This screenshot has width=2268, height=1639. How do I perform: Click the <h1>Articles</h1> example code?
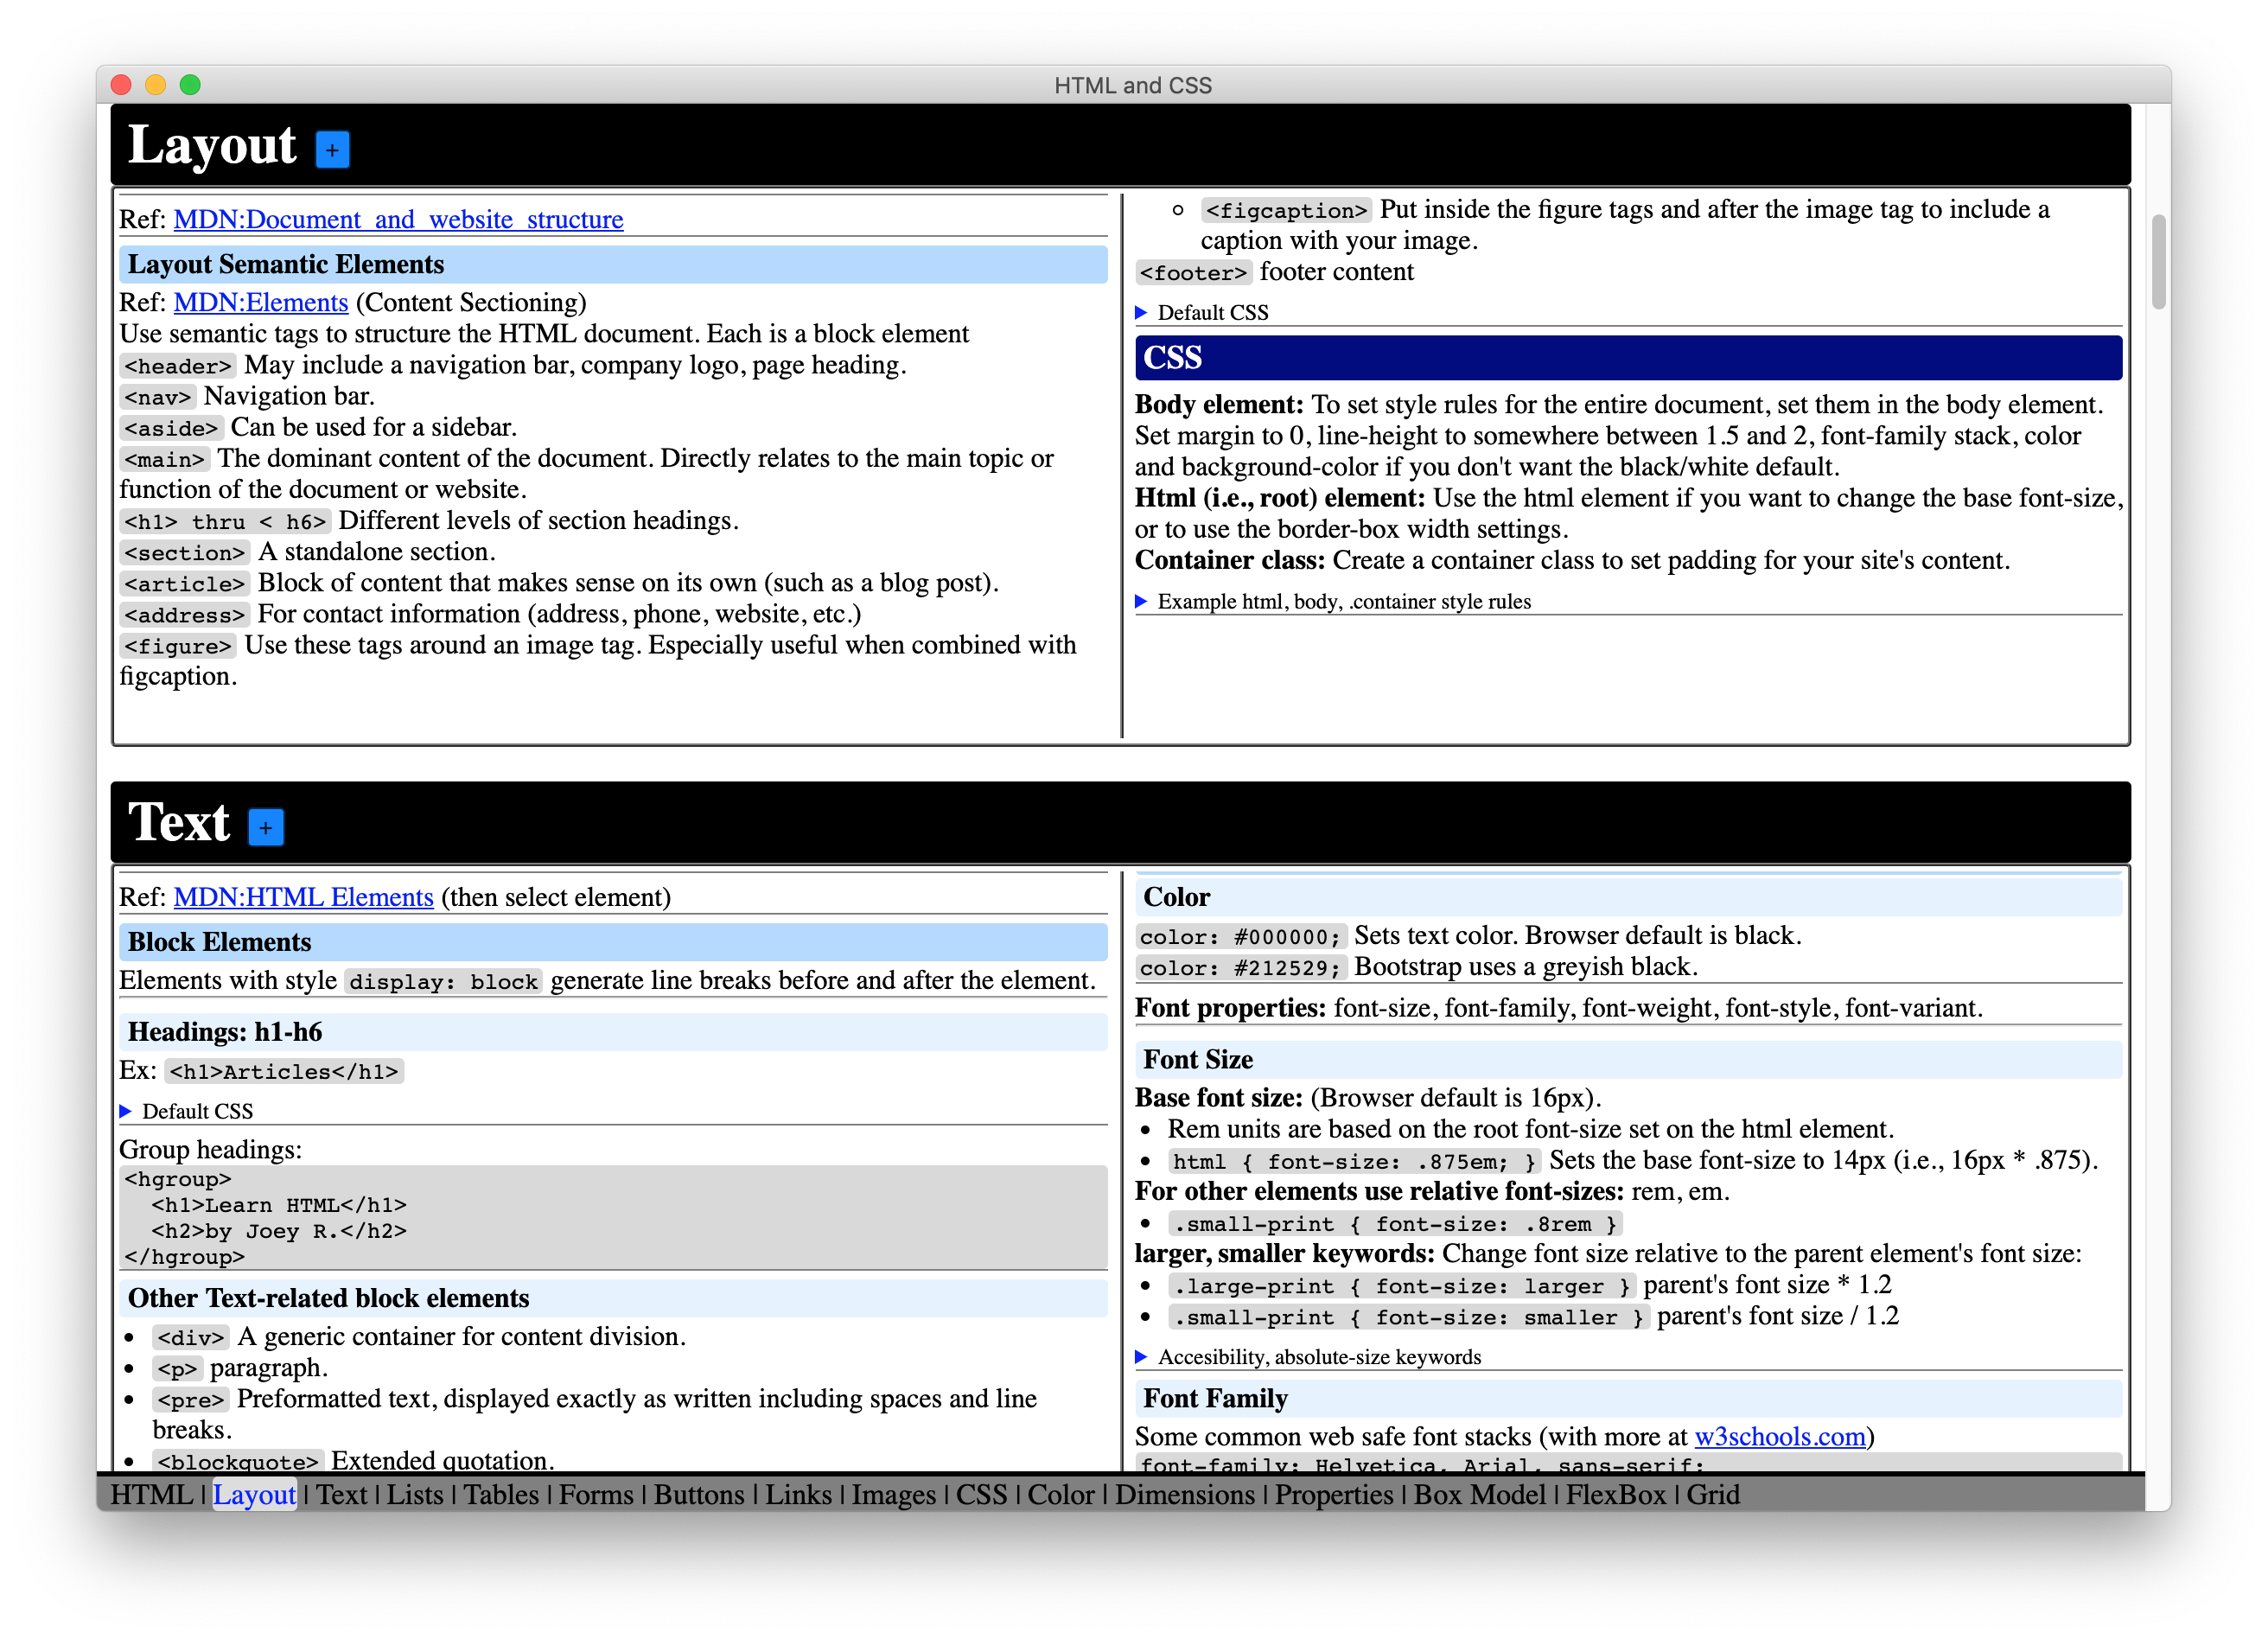pyautogui.click(x=284, y=1072)
